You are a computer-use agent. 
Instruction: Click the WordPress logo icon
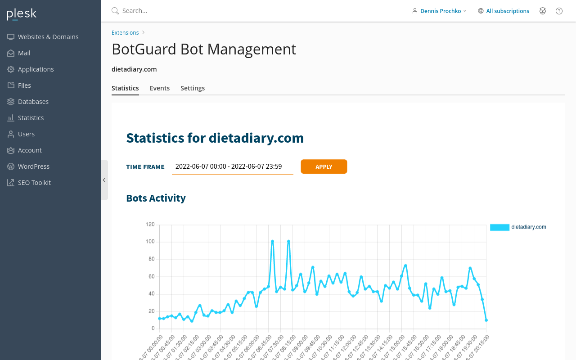tap(11, 166)
